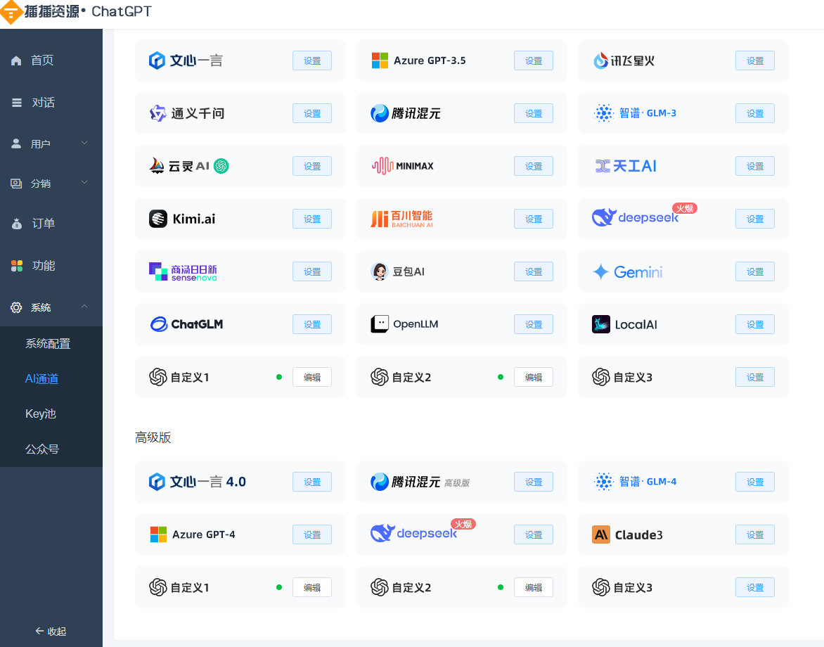Click 设置 for Claude3

click(755, 534)
